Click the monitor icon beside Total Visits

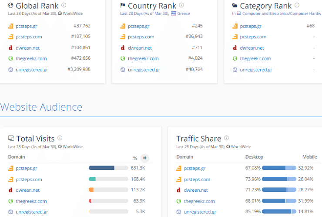coord(11,138)
